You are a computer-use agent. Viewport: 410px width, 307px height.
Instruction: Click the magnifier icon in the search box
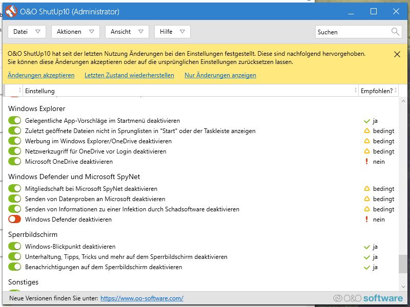395,32
